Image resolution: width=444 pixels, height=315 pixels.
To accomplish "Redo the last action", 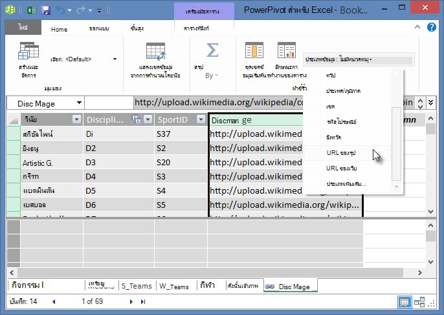I will coord(81,10).
